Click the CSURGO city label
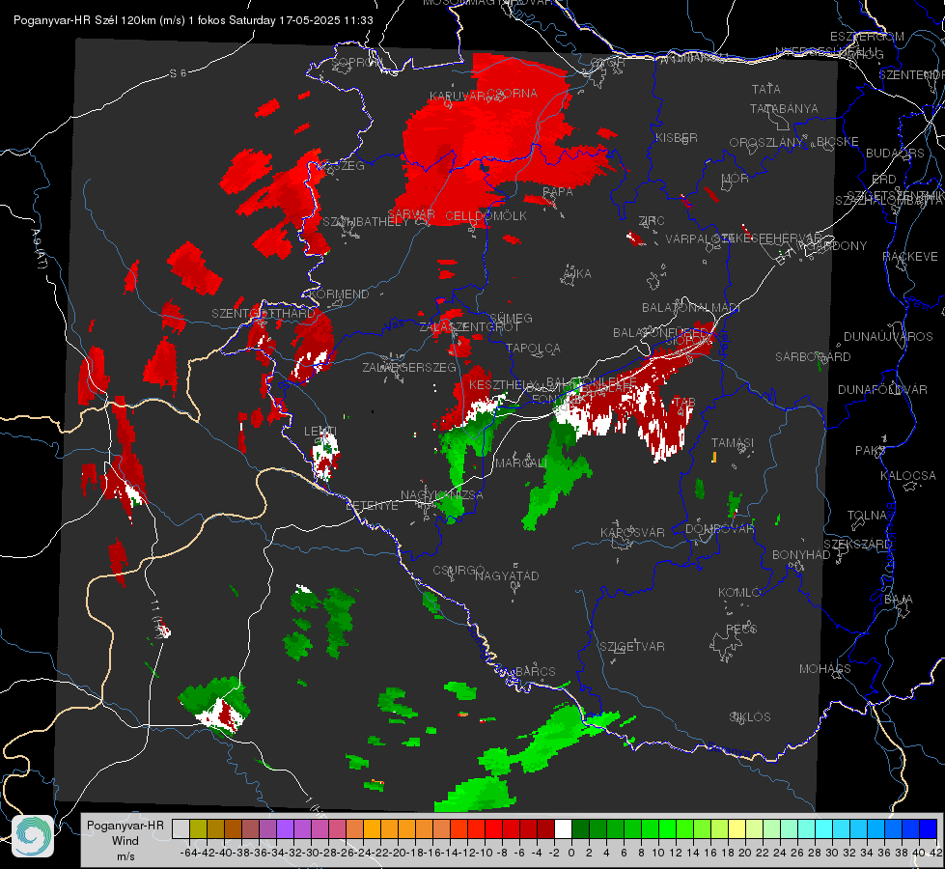This screenshot has height=869, width=945. click(x=459, y=570)
